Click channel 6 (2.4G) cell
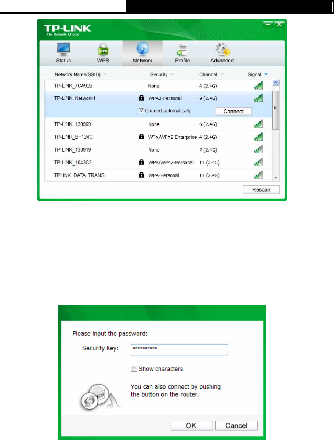 coord(208,124)
